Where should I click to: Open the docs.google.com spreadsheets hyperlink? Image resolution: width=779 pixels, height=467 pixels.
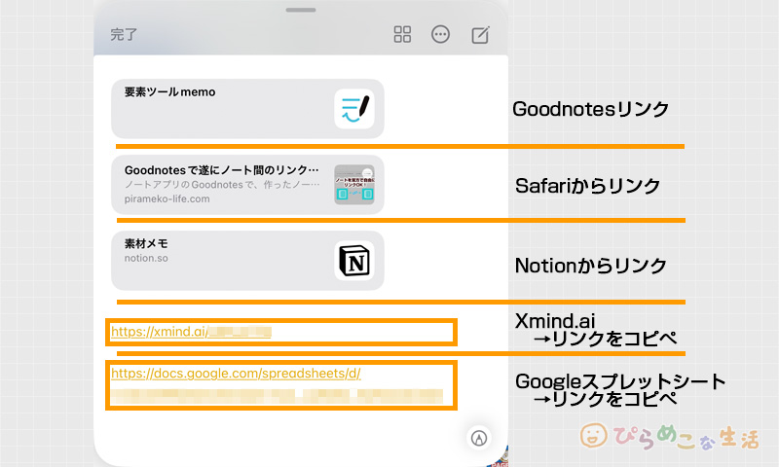[x=236, y=374]
